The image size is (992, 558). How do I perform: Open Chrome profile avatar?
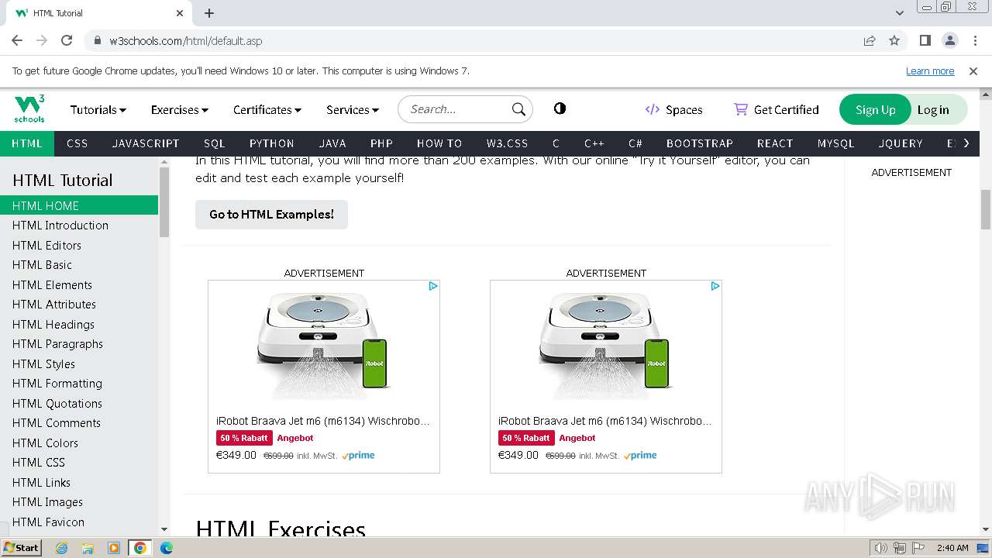(x=949, y=40)
